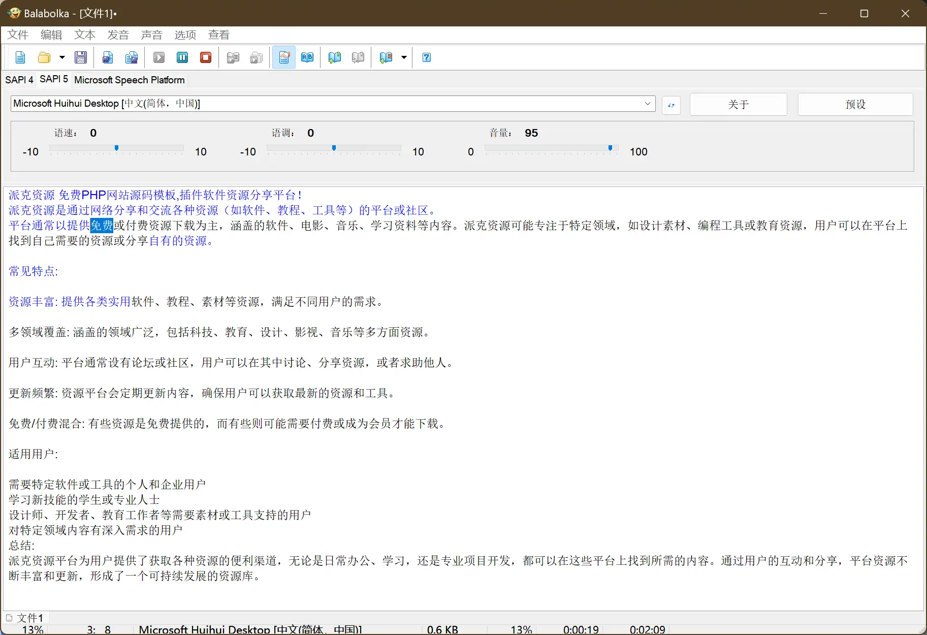This screenshot has height=635, width=927.
Task: Open the 声音 menu
Action: click(x=152, y=35)
